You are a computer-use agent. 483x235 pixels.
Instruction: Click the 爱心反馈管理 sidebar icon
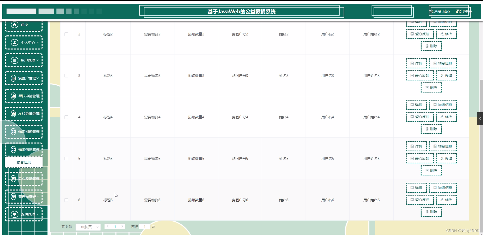[x=13, y=179]
